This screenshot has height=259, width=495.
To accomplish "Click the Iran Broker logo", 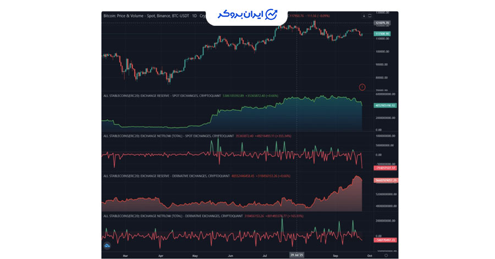I will [x=248, y=14].
